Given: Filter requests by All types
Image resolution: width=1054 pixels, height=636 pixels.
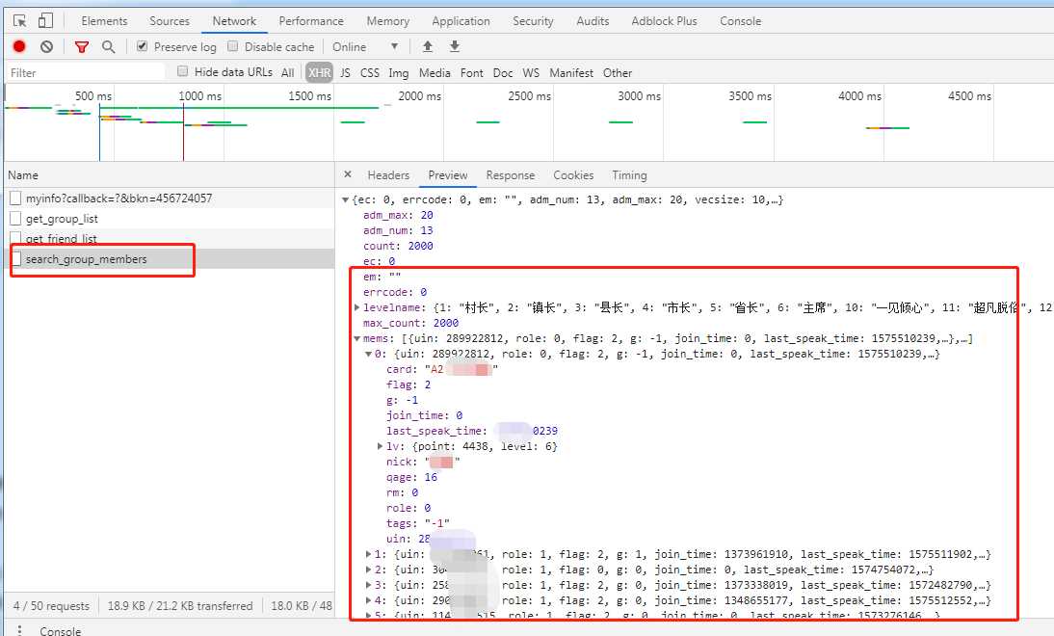Looking at the screenshot, I should click(288, 72).
